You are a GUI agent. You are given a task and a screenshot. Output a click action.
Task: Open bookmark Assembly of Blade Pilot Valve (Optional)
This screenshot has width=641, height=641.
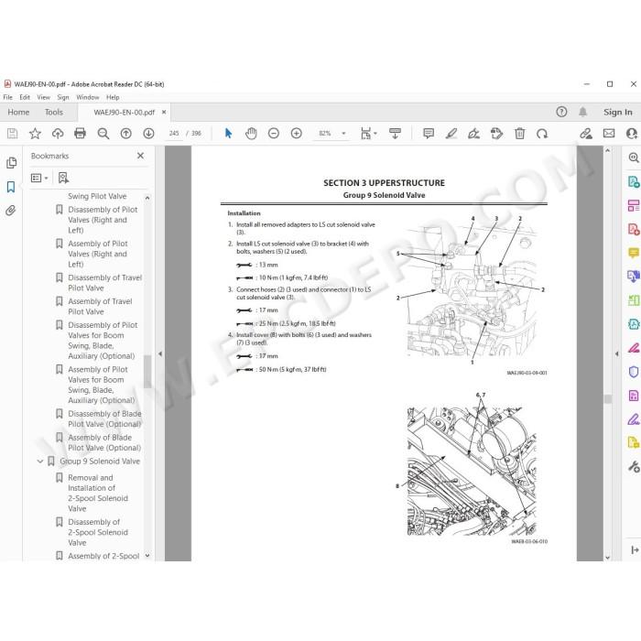click(x=104, y=442)
